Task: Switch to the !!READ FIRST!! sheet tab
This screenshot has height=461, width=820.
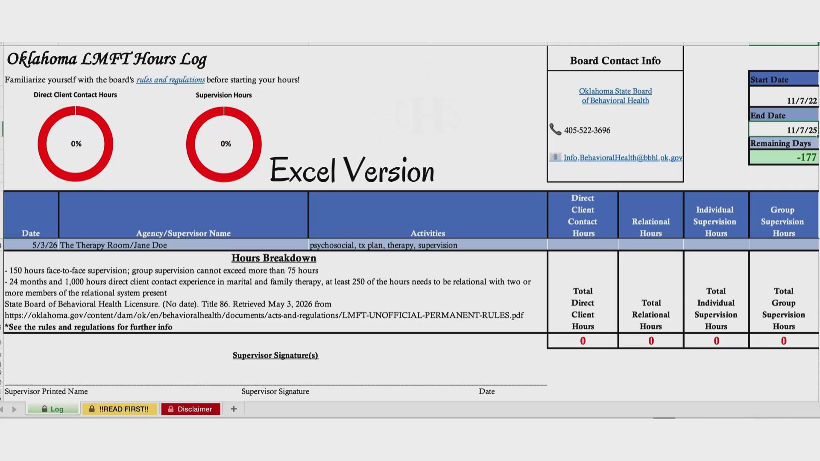Action: pyautogui.click(x=120, y=409)
